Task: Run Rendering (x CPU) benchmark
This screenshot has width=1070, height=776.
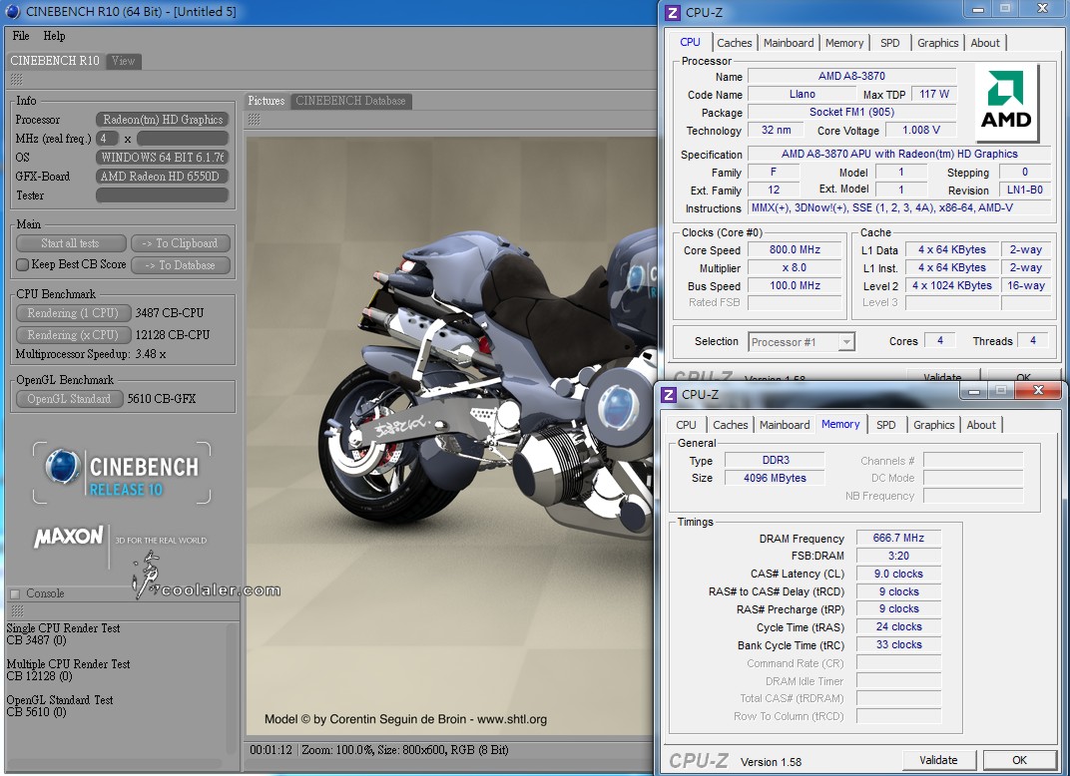Action: [72, 335]
